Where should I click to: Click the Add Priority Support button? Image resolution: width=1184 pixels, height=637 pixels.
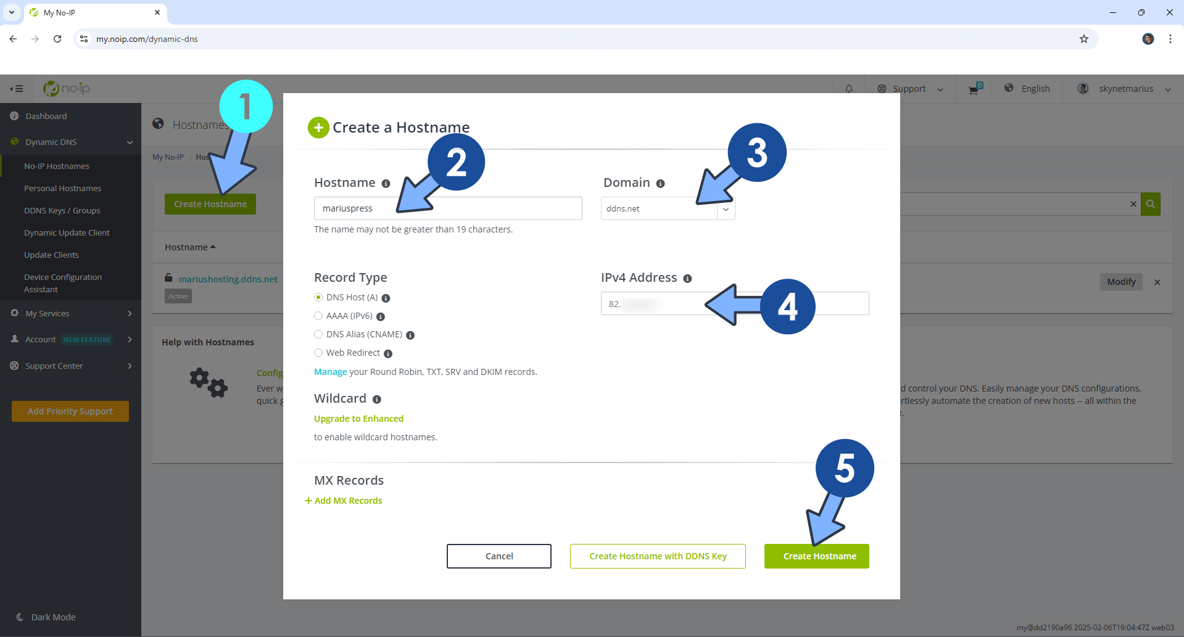click(x=70, y=411)
